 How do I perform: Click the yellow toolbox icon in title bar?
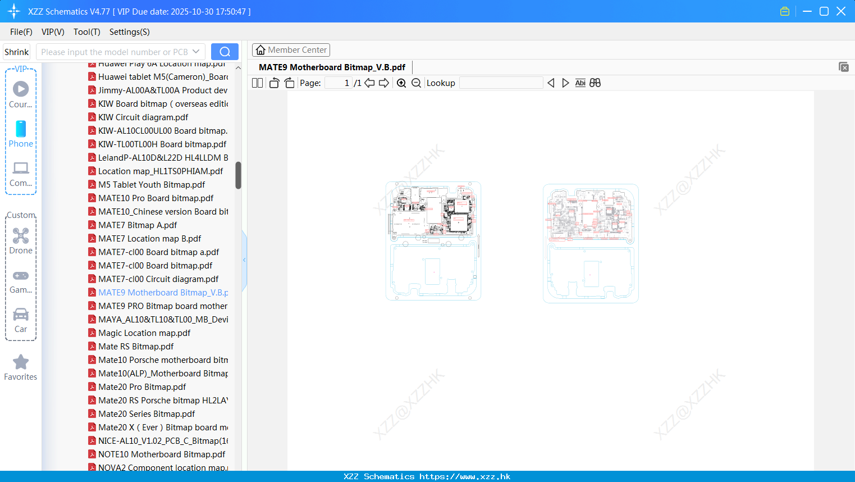pyautogui.click(x=785, y=11)
